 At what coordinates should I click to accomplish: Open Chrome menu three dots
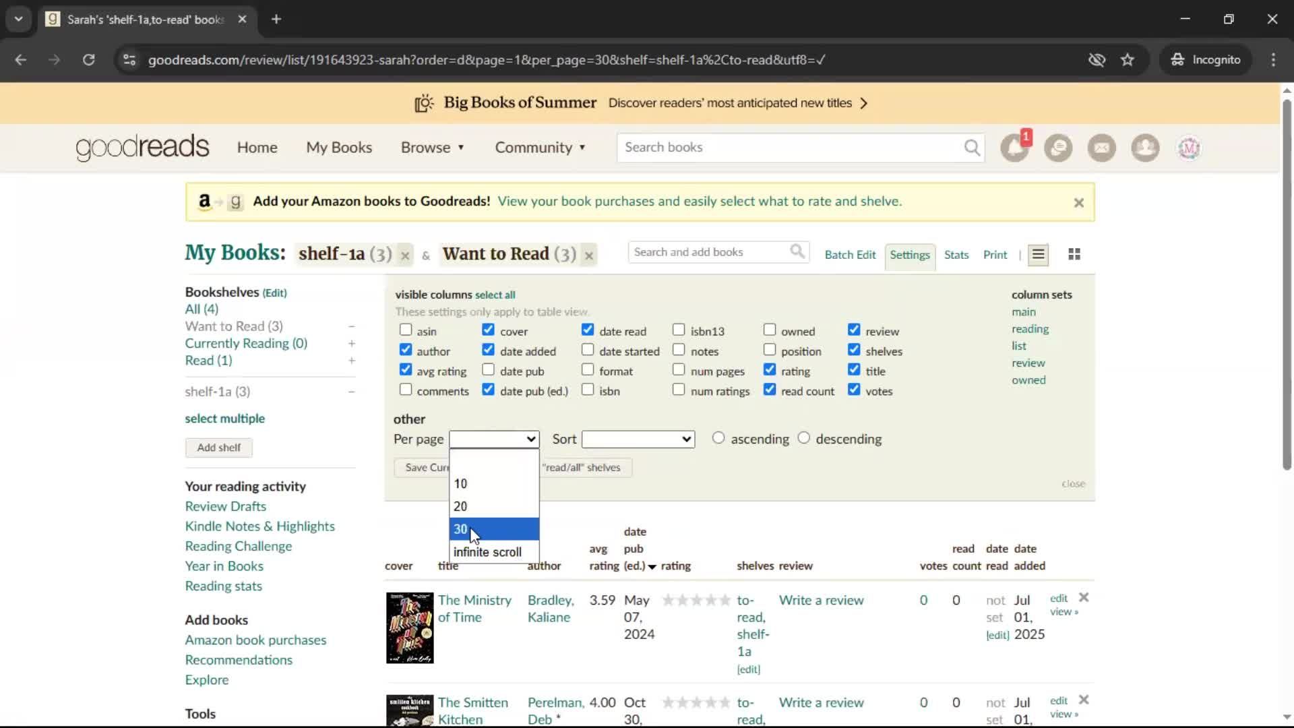tap(1273, 60)
